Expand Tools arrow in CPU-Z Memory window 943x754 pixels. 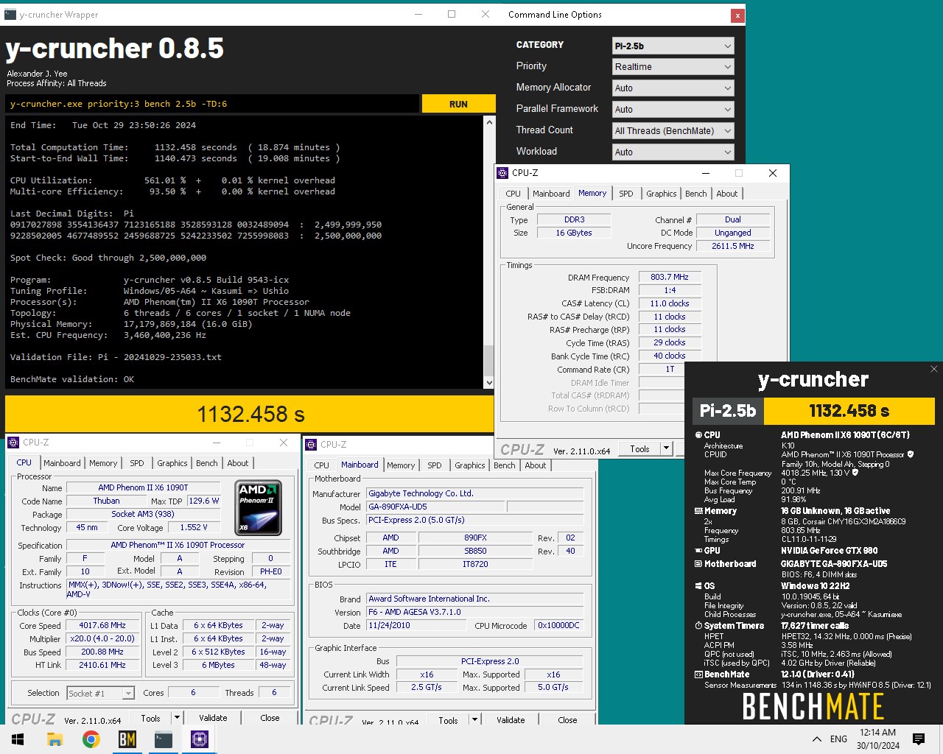click(x=666, y=448)
